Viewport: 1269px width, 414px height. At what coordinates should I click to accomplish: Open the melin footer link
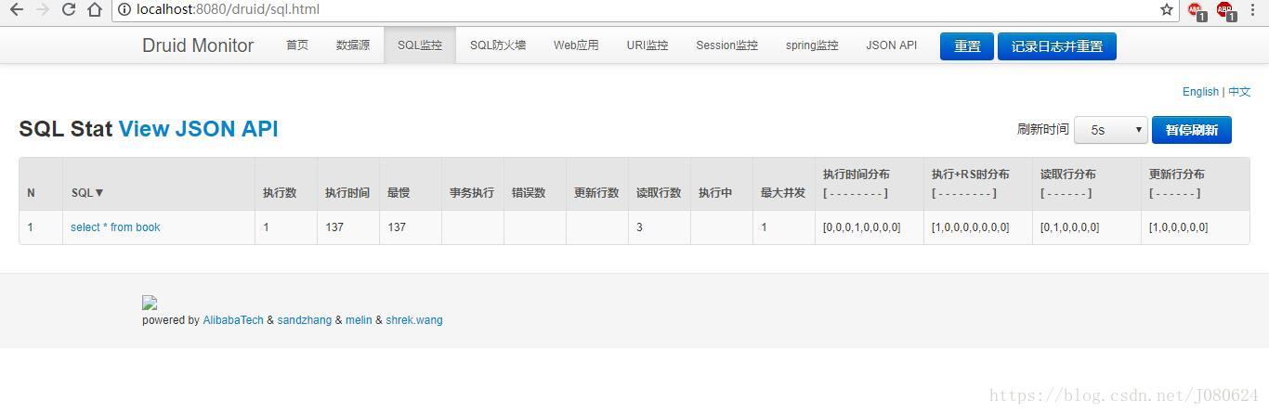tap(359, 320)
